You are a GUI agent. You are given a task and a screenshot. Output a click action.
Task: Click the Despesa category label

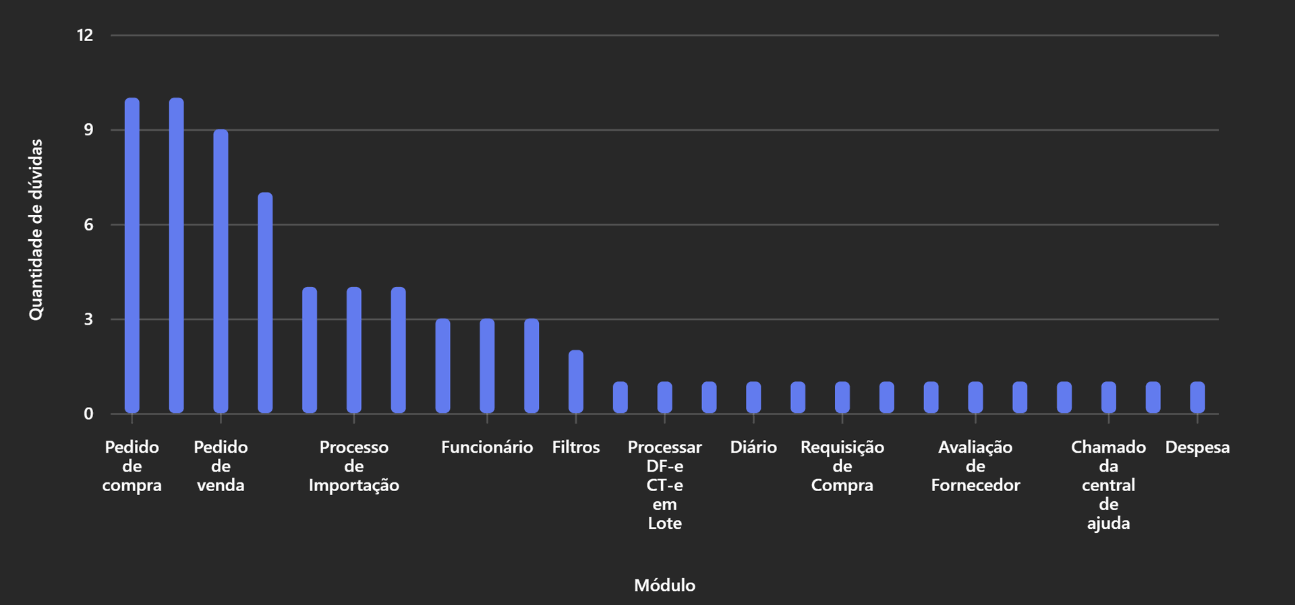1197,447
